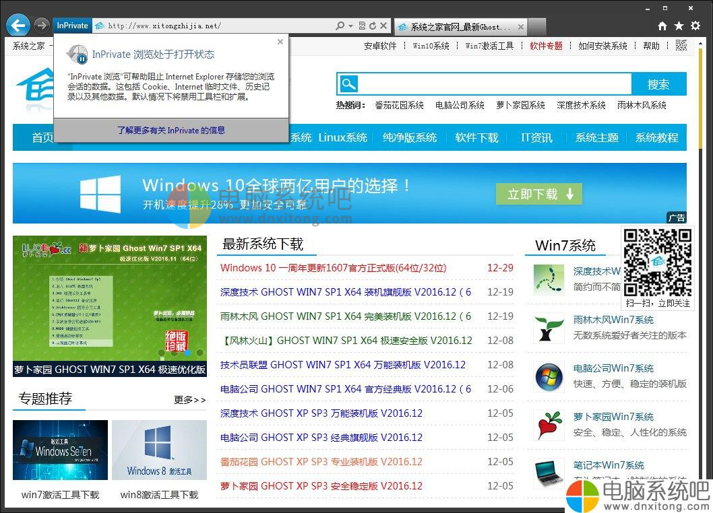The width and height of the screenshot is (713, 513).
Task: Open Favorites with the star icon
Action: pos(679,26)
